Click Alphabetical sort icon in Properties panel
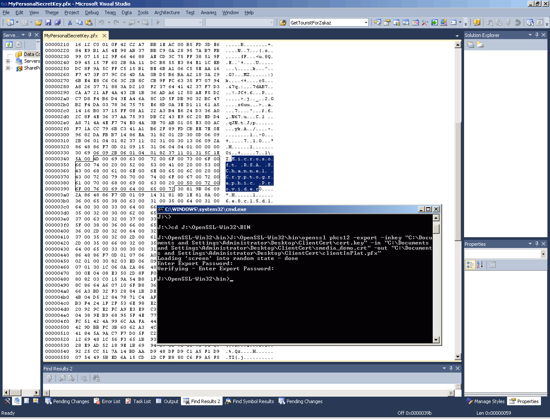Image resolution: width=550 pixels, height=419 pixels. tap(480, 265)
